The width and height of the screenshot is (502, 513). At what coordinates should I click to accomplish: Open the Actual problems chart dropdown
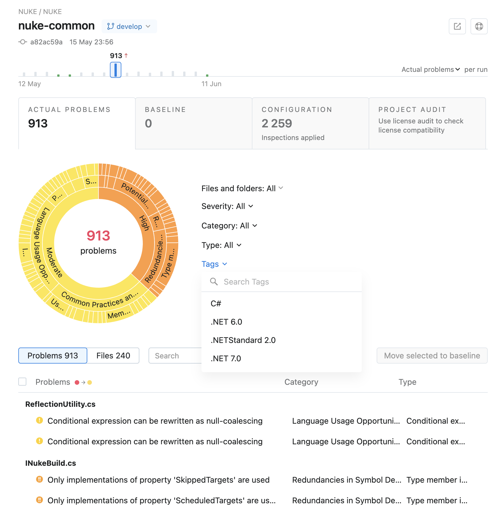click(430, 70)
